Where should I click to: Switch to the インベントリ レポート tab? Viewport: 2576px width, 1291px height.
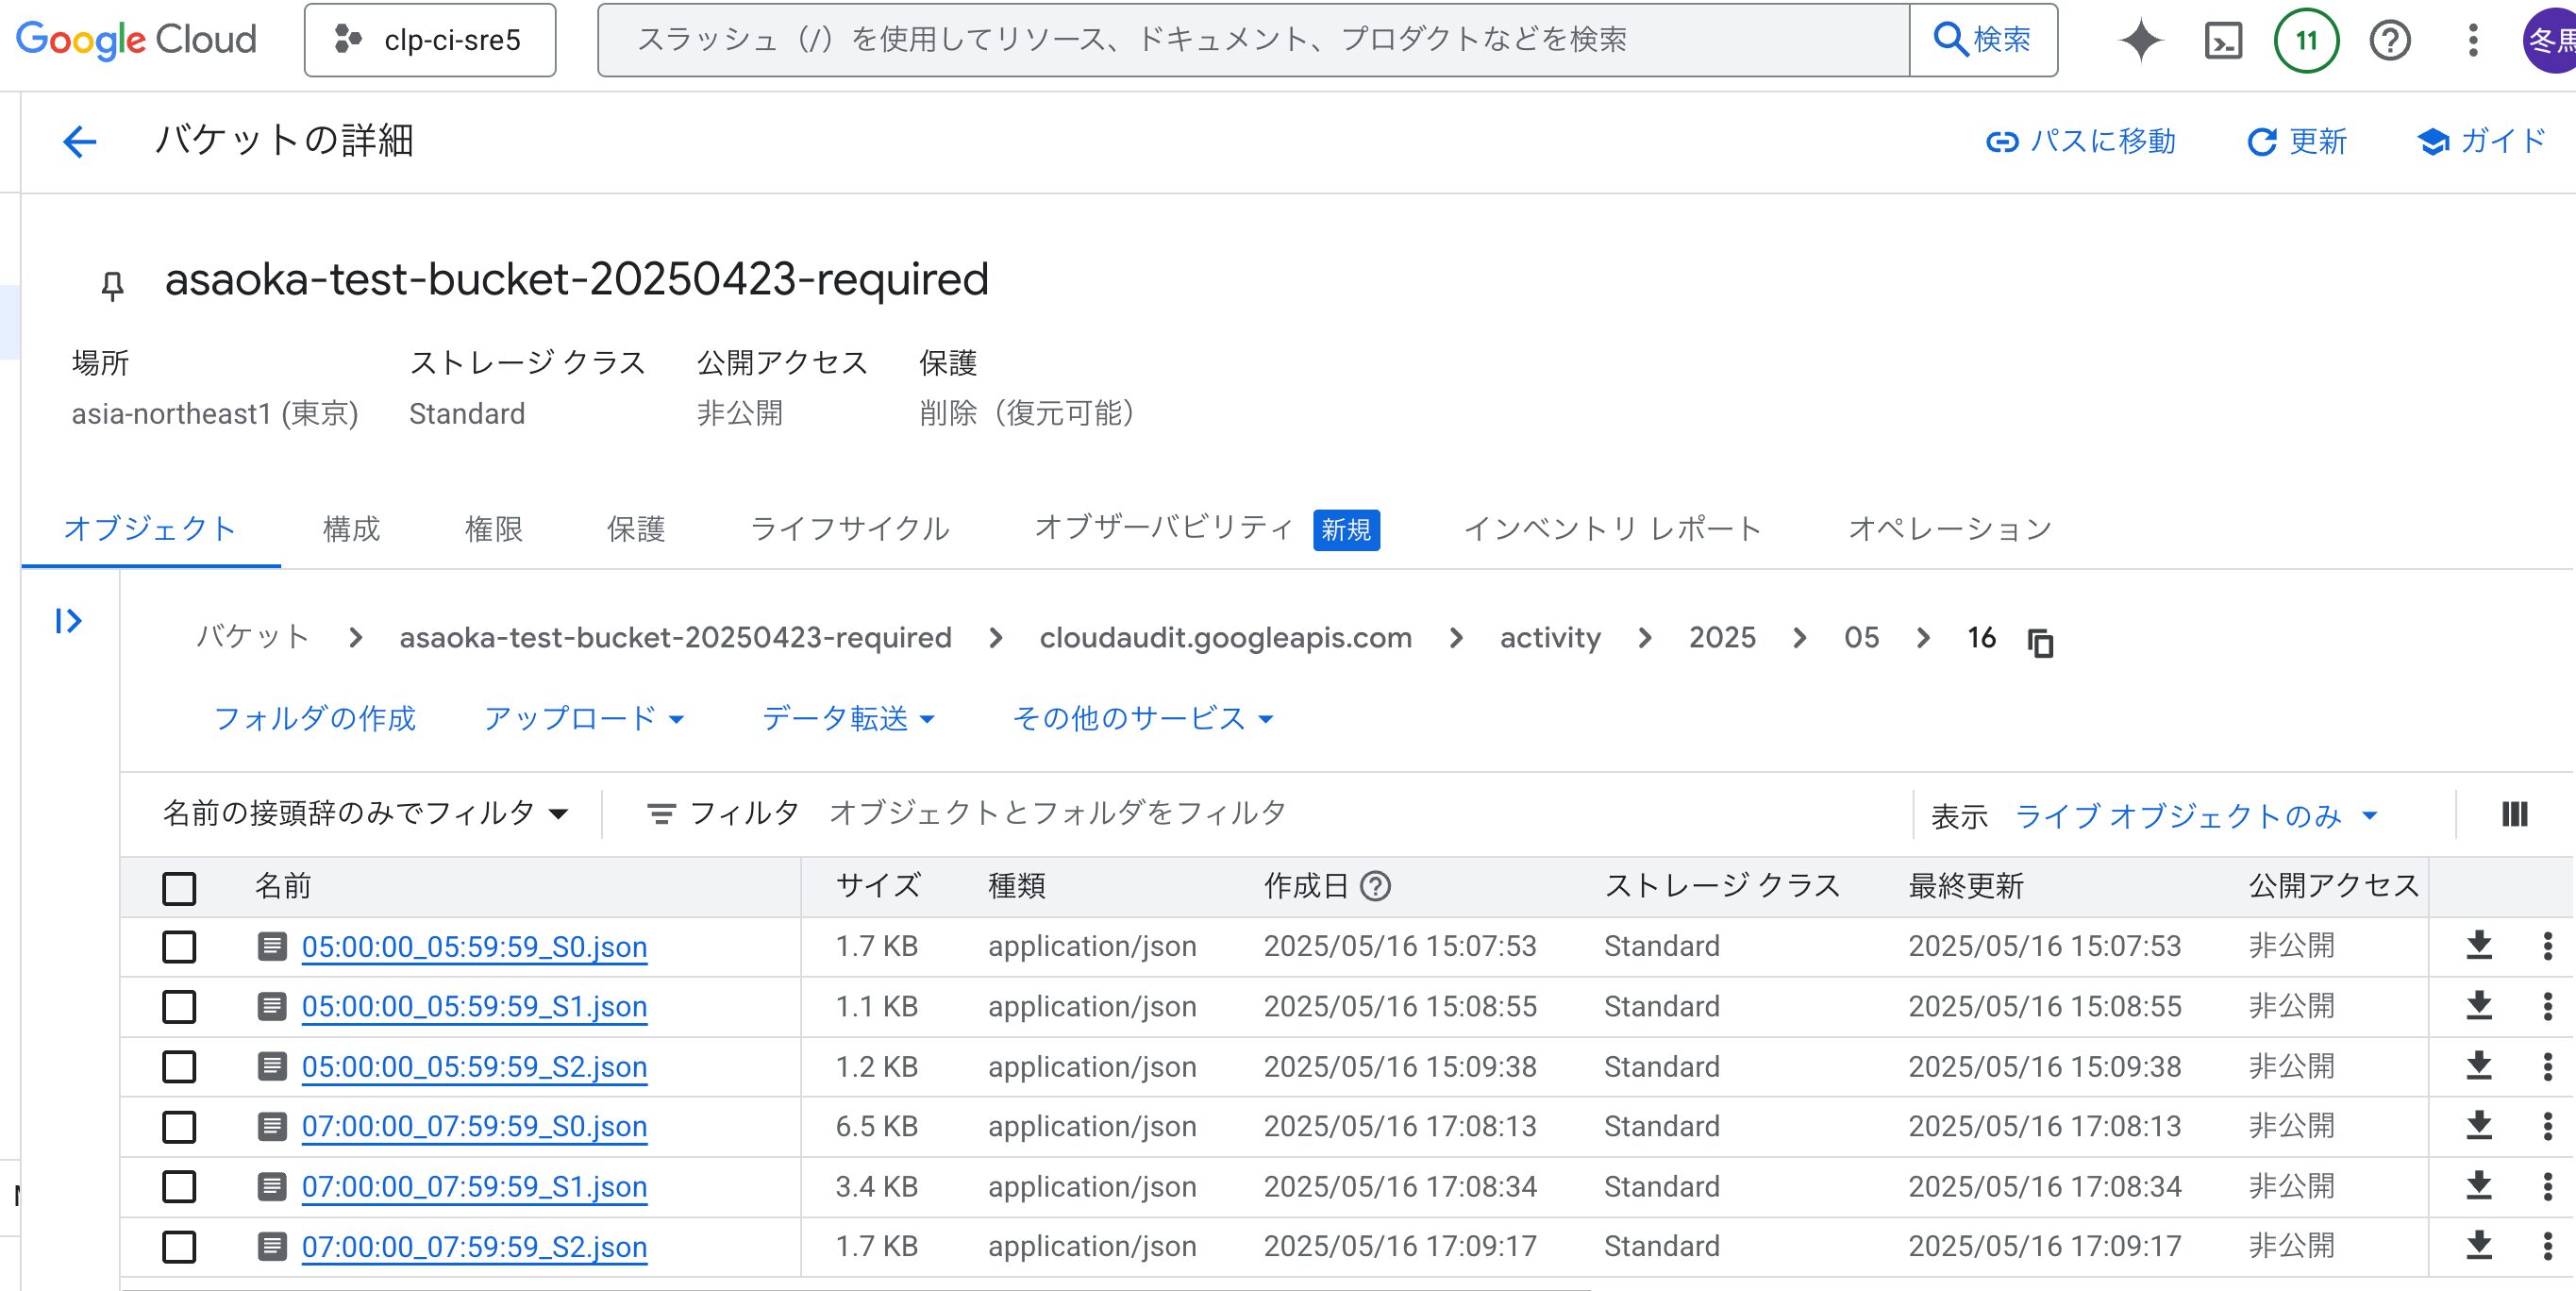1612,528
